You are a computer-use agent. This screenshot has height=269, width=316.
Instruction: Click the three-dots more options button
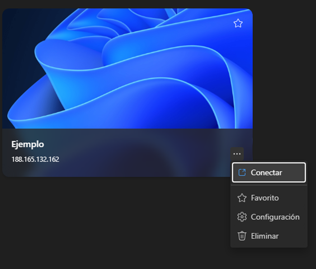tap(237, 154)
